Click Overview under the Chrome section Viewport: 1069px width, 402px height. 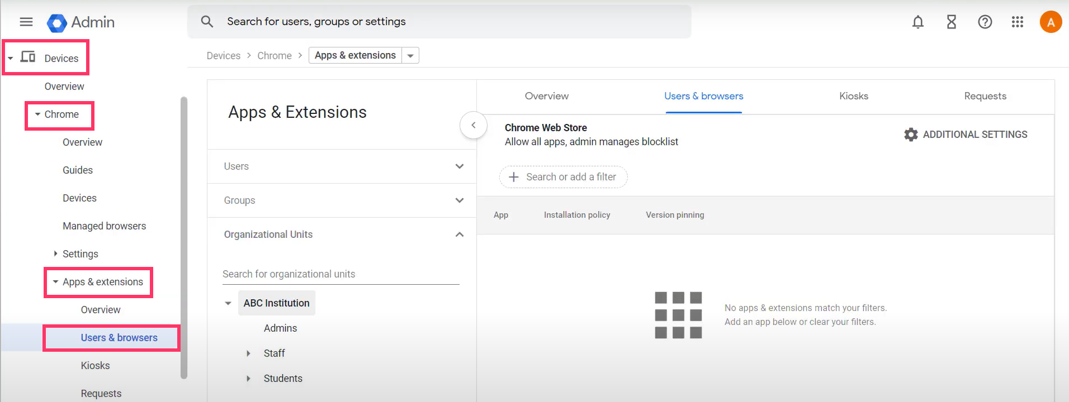(82, 142)
